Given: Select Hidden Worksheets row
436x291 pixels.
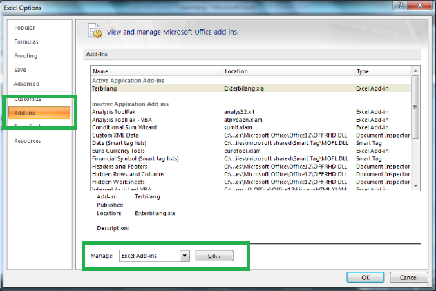Looking at the screenshot, I should click(x=251, y=182).
